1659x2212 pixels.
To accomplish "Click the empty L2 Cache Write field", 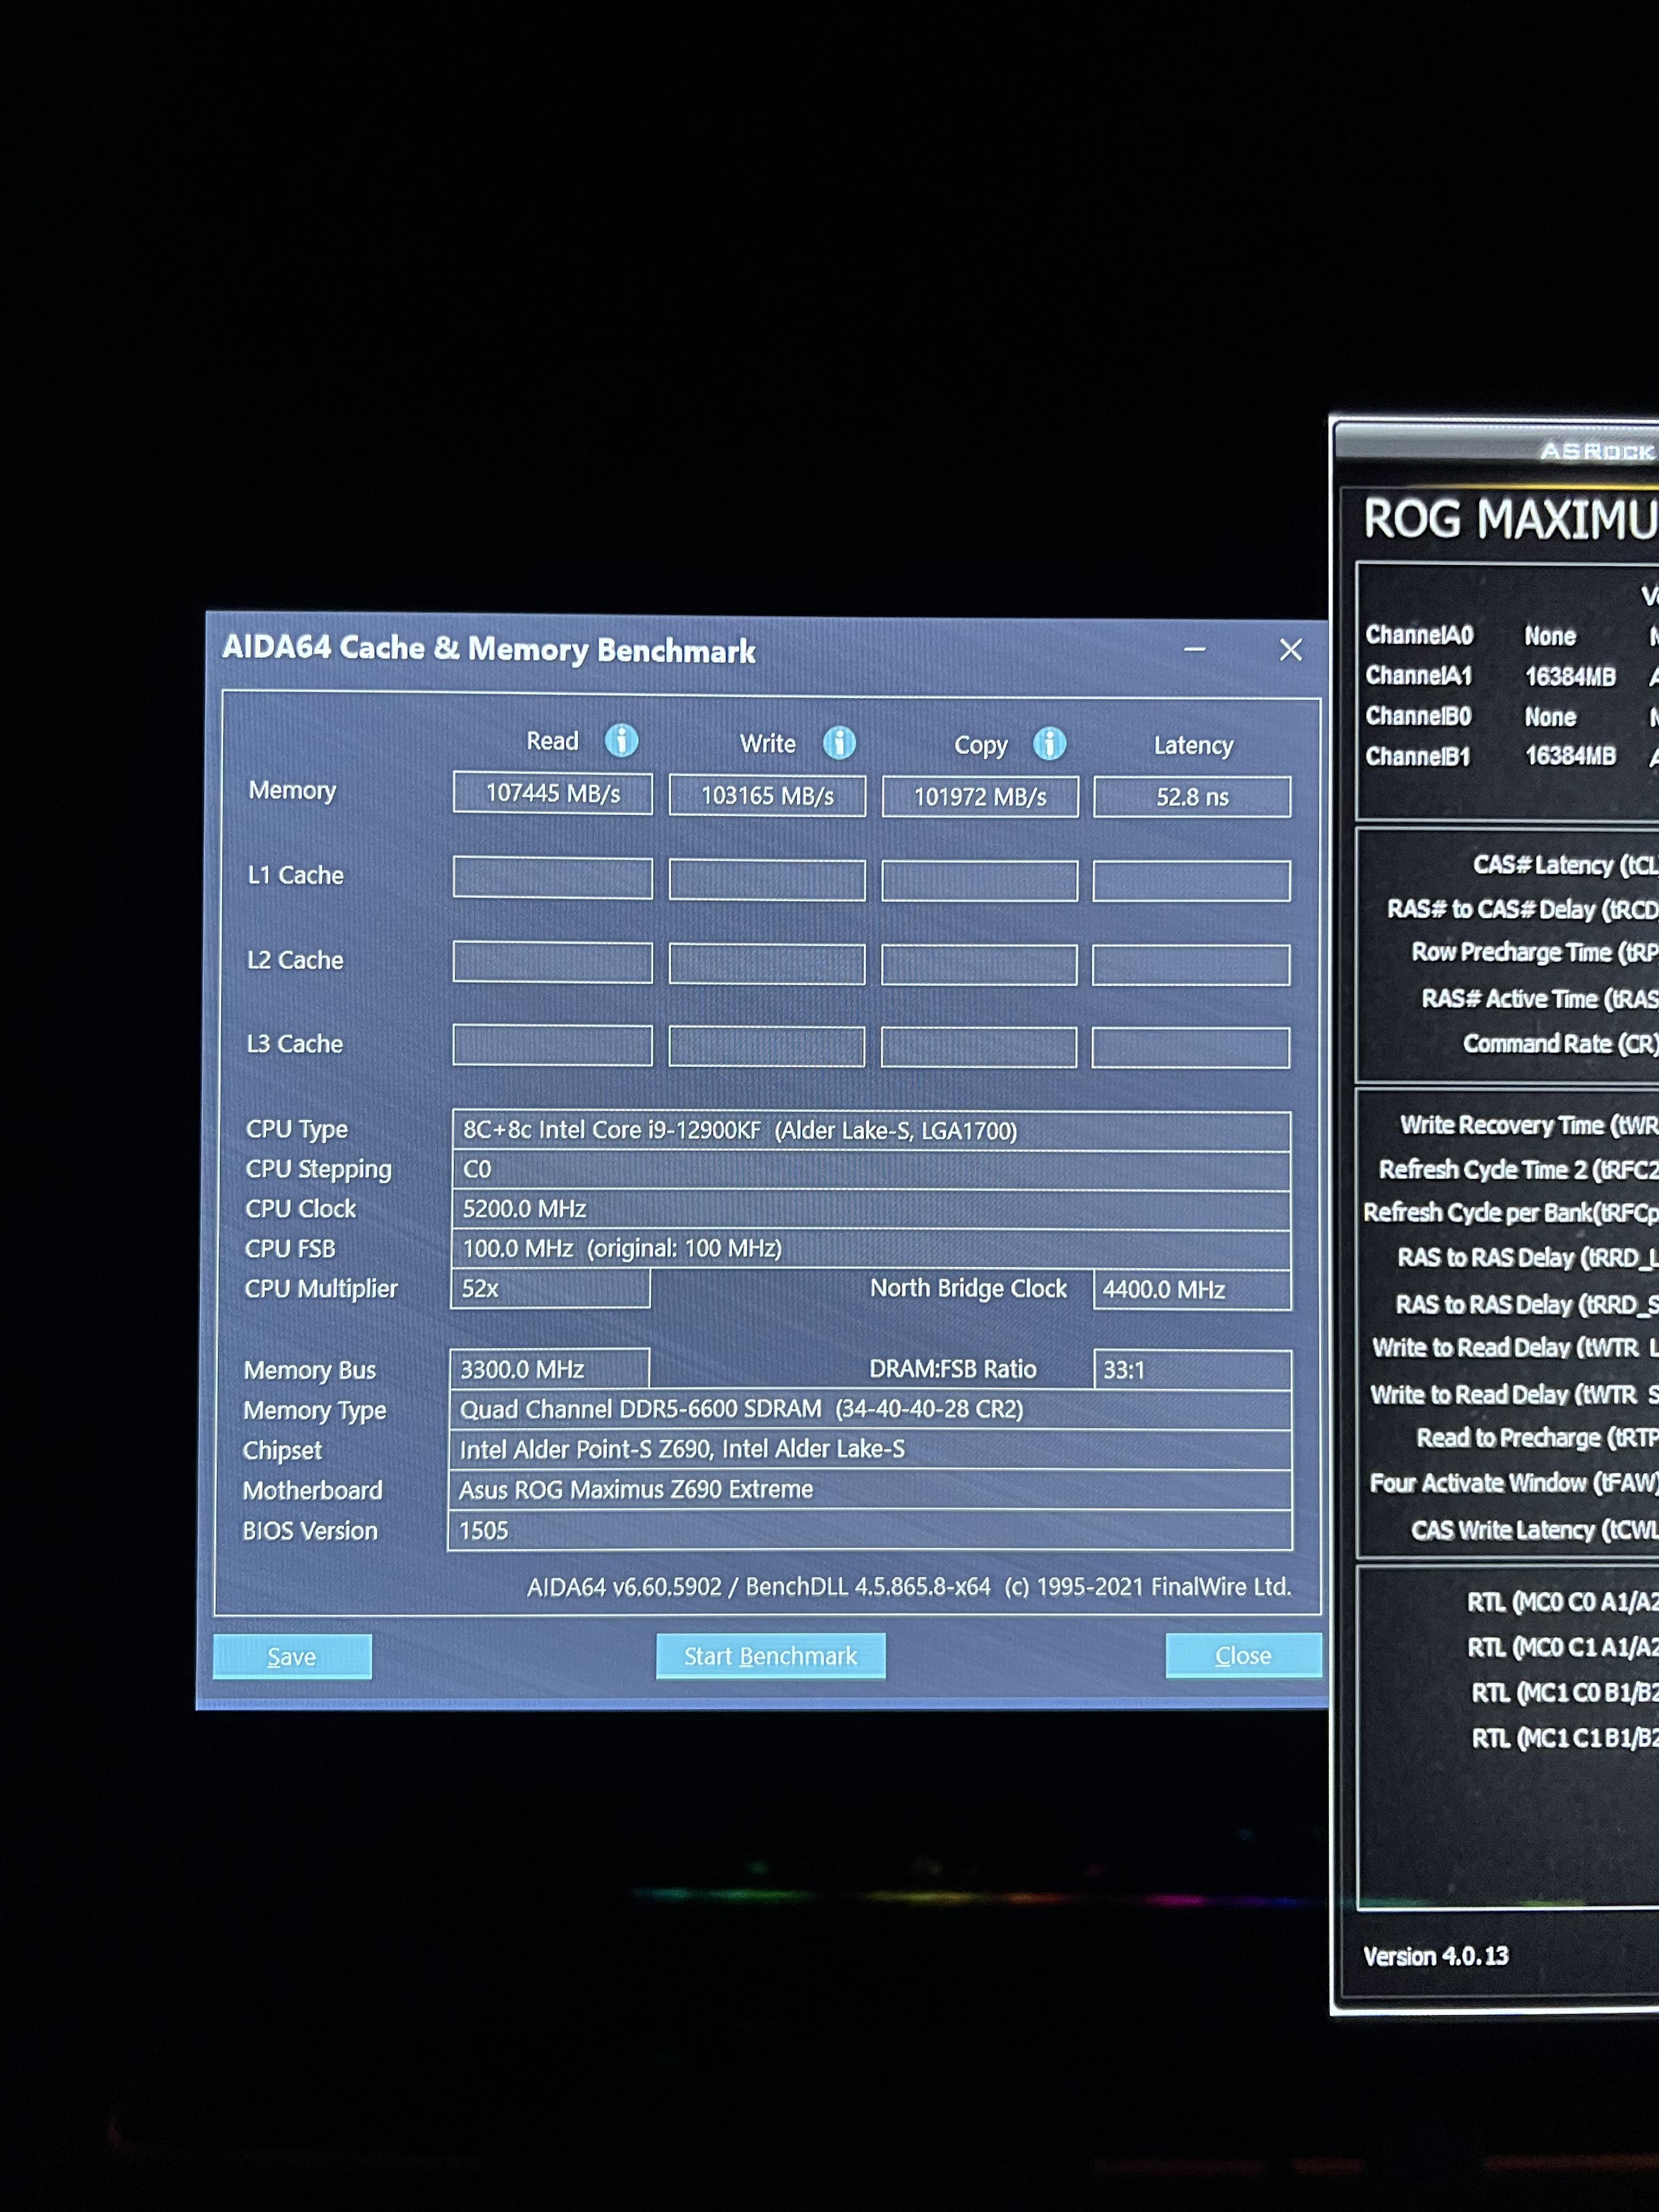I will [767, 964].
